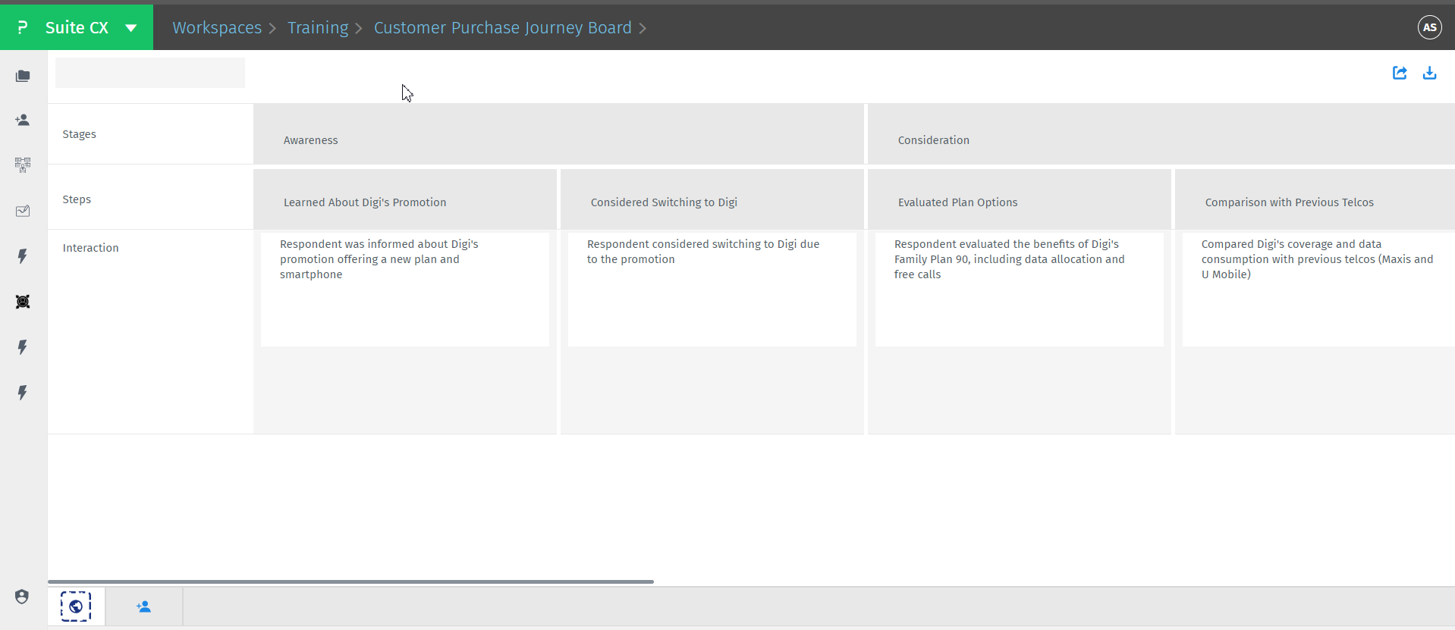Expand the Suite CX dropdown arrow
This screenshot has width=1455, height=630.
pyautogui.click(x=131, y=28)
